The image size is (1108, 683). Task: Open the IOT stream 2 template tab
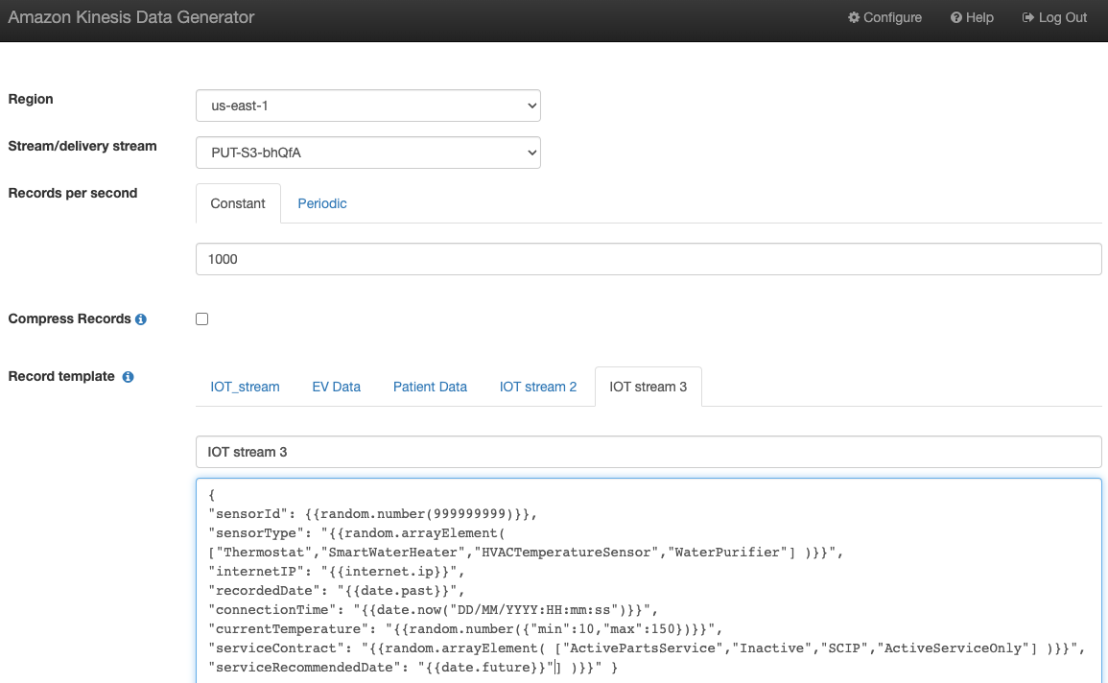pos(538,387)
